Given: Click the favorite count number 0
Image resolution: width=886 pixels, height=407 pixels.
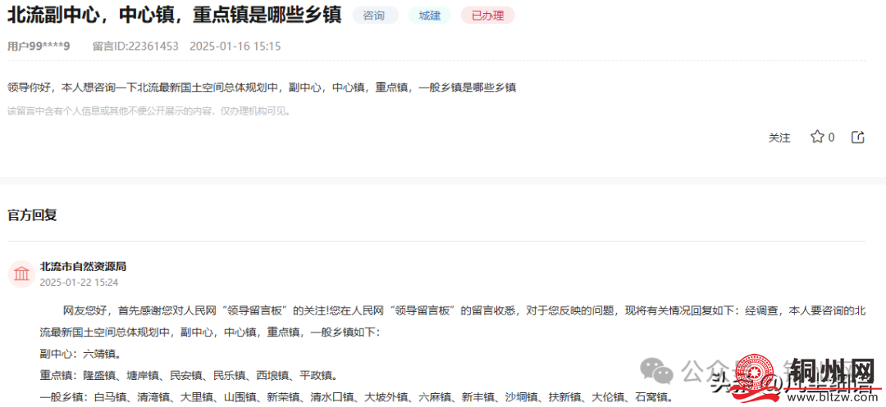Looking at the screenshot, I should pyautogui.click(x=831, y=138).
